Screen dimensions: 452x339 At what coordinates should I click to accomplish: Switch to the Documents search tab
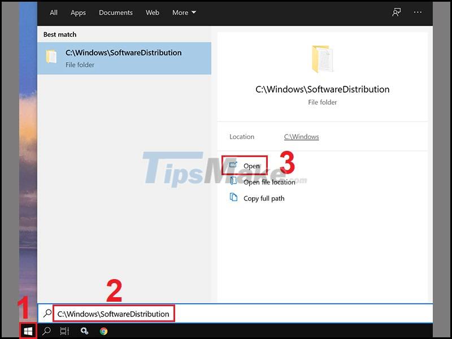point(116,12)
